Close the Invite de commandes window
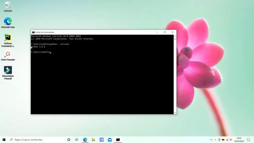Image resolution: width=254 pixels, height=143 pixels. point(173,32)
